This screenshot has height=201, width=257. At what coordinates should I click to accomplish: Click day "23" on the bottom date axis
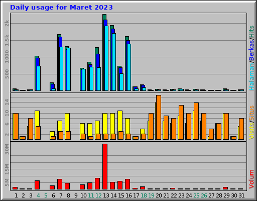[181, 195]
